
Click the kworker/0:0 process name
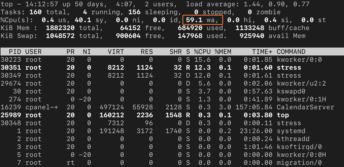pyautogui.click(x=299, y=60)
